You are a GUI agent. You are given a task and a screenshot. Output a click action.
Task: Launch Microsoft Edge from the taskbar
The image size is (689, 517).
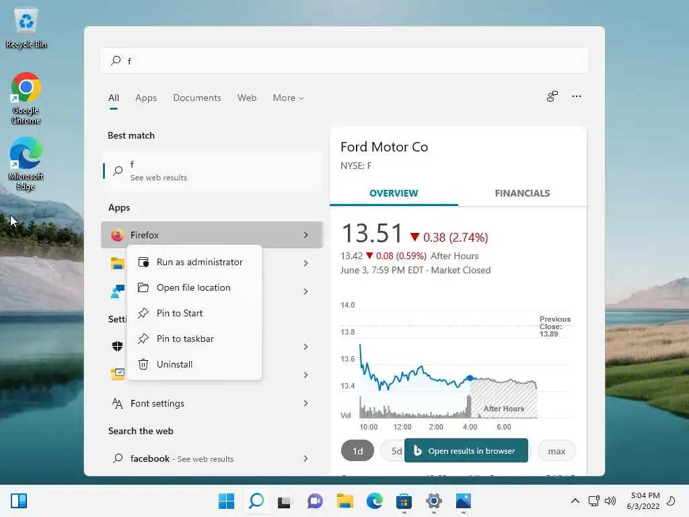click(374, 501)
